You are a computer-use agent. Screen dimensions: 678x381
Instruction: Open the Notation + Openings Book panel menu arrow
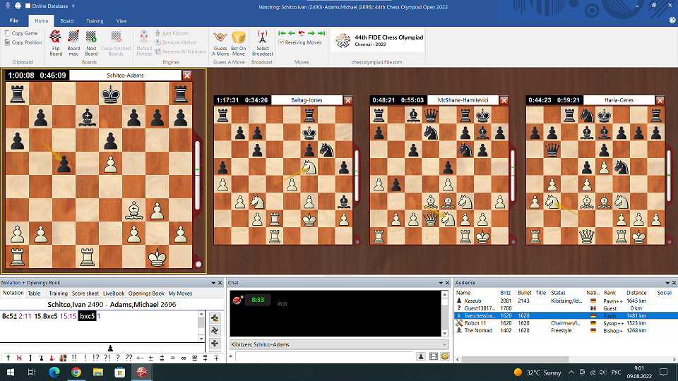213,283
